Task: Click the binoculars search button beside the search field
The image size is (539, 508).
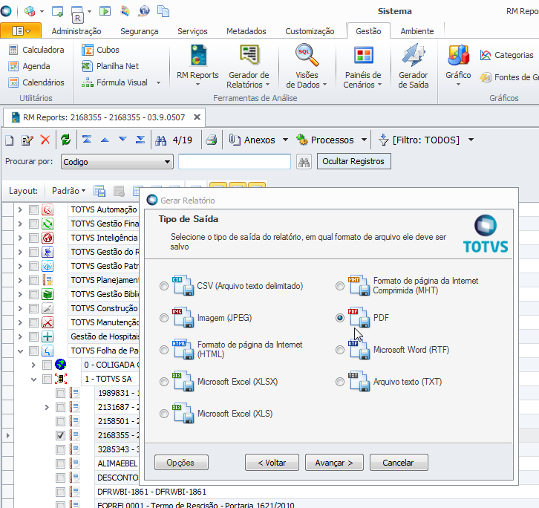Action: pyautogui.click(x=304, y=162)
